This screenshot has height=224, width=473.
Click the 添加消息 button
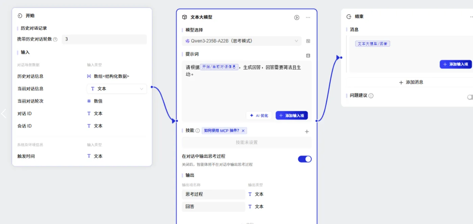[411, 82]
